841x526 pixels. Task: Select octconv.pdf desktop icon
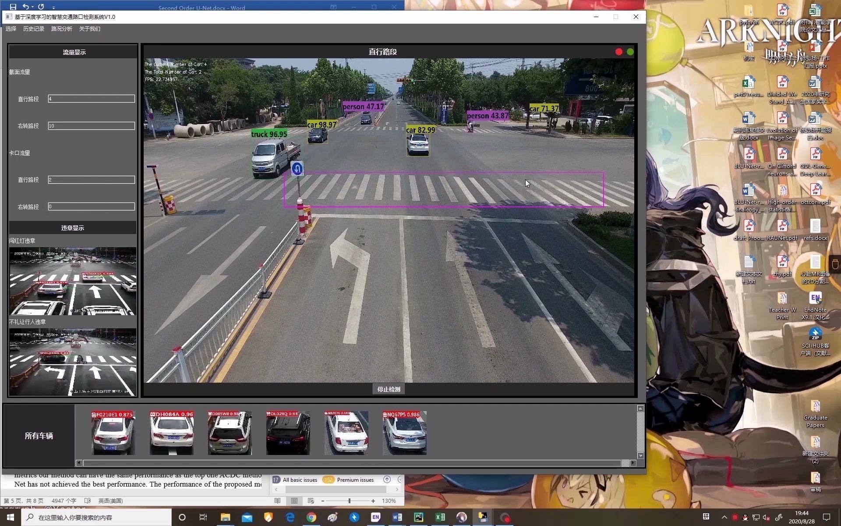[x=815, y=194]
